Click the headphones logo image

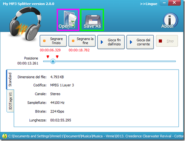point(25,24)
